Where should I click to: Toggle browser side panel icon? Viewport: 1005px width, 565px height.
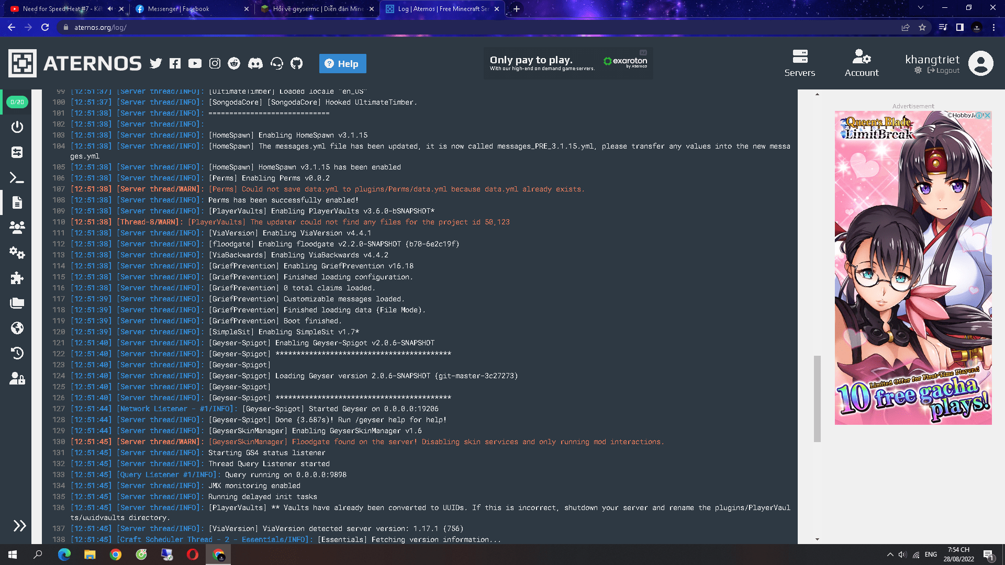point(960,27)
